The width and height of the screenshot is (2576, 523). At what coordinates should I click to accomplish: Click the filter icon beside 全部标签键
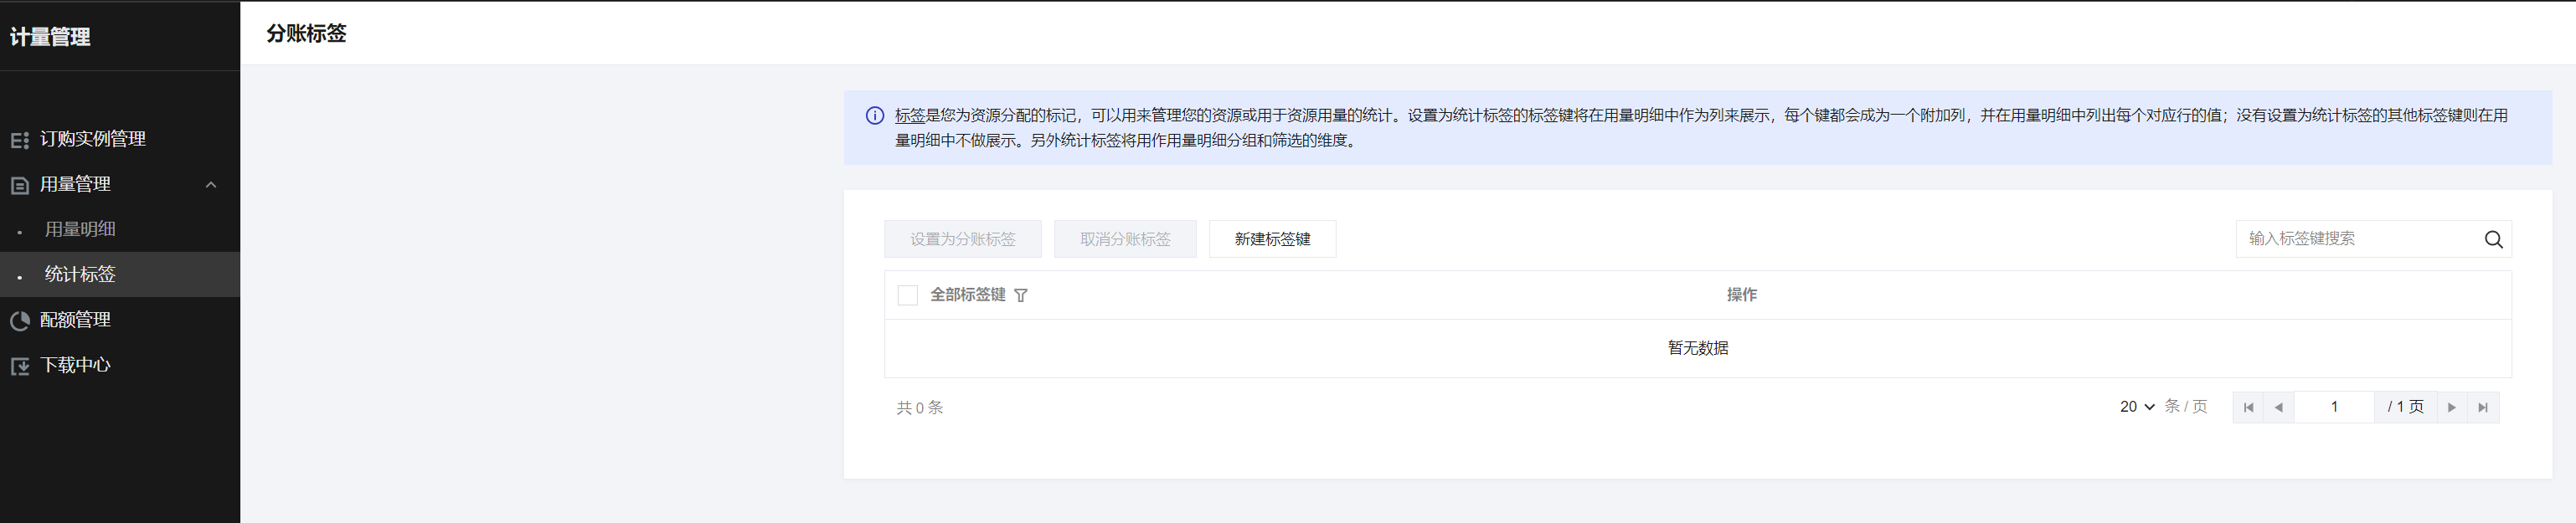tap(1020, 295)
